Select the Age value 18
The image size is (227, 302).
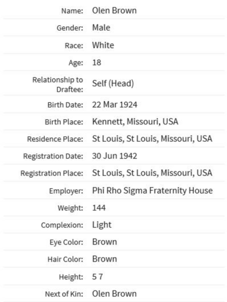[x=97, y=63]
